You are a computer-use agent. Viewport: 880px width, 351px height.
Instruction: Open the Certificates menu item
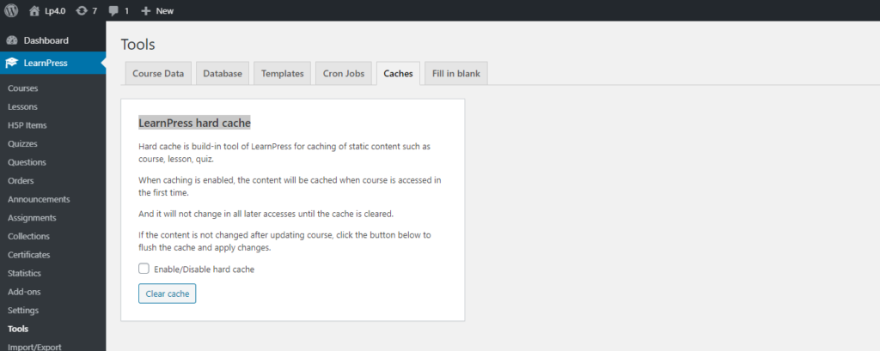(28, 255)
